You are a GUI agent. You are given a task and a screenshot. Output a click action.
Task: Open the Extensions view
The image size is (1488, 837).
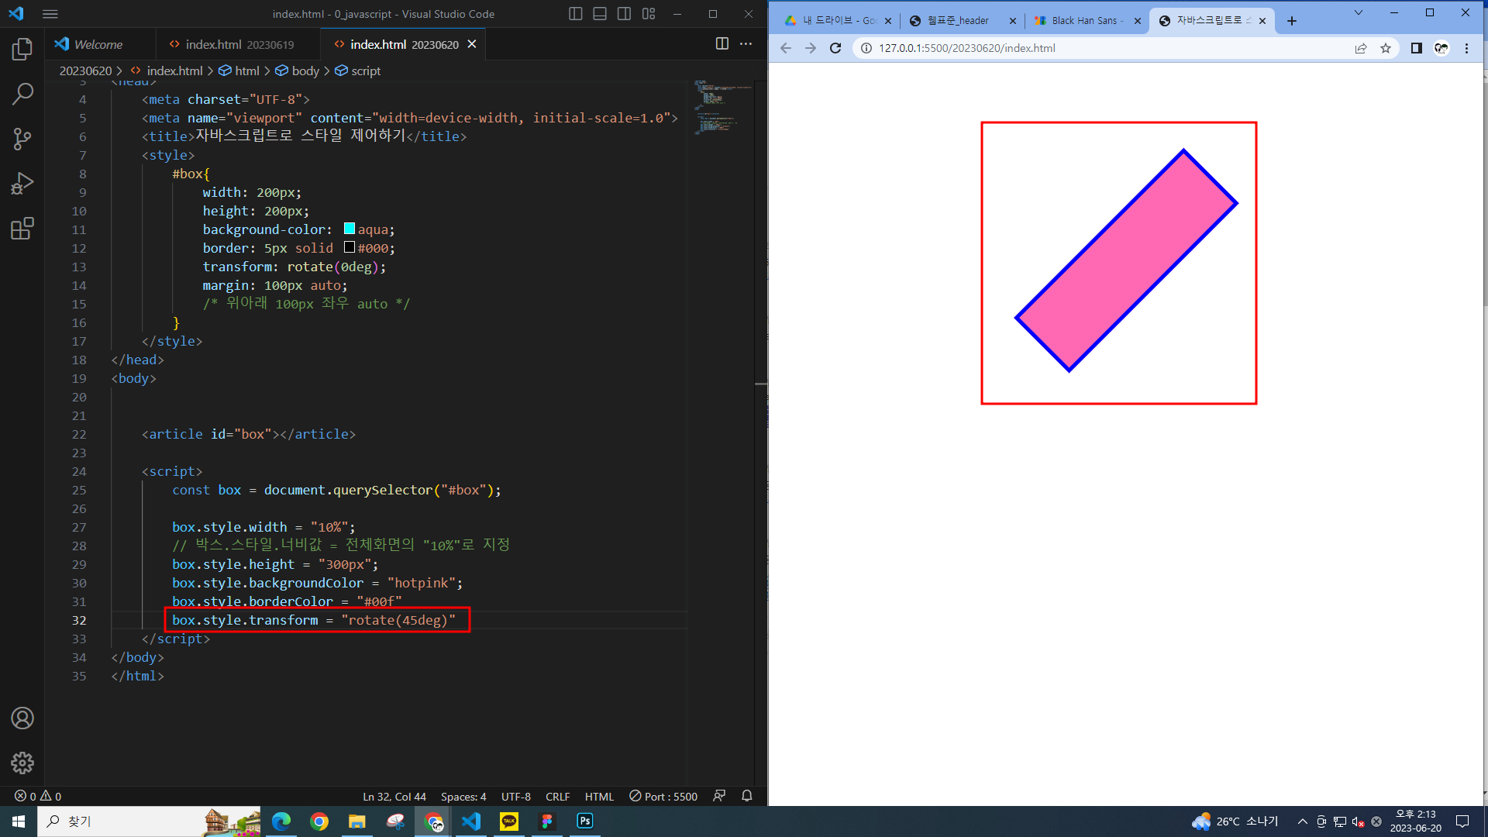pos(22,229)
